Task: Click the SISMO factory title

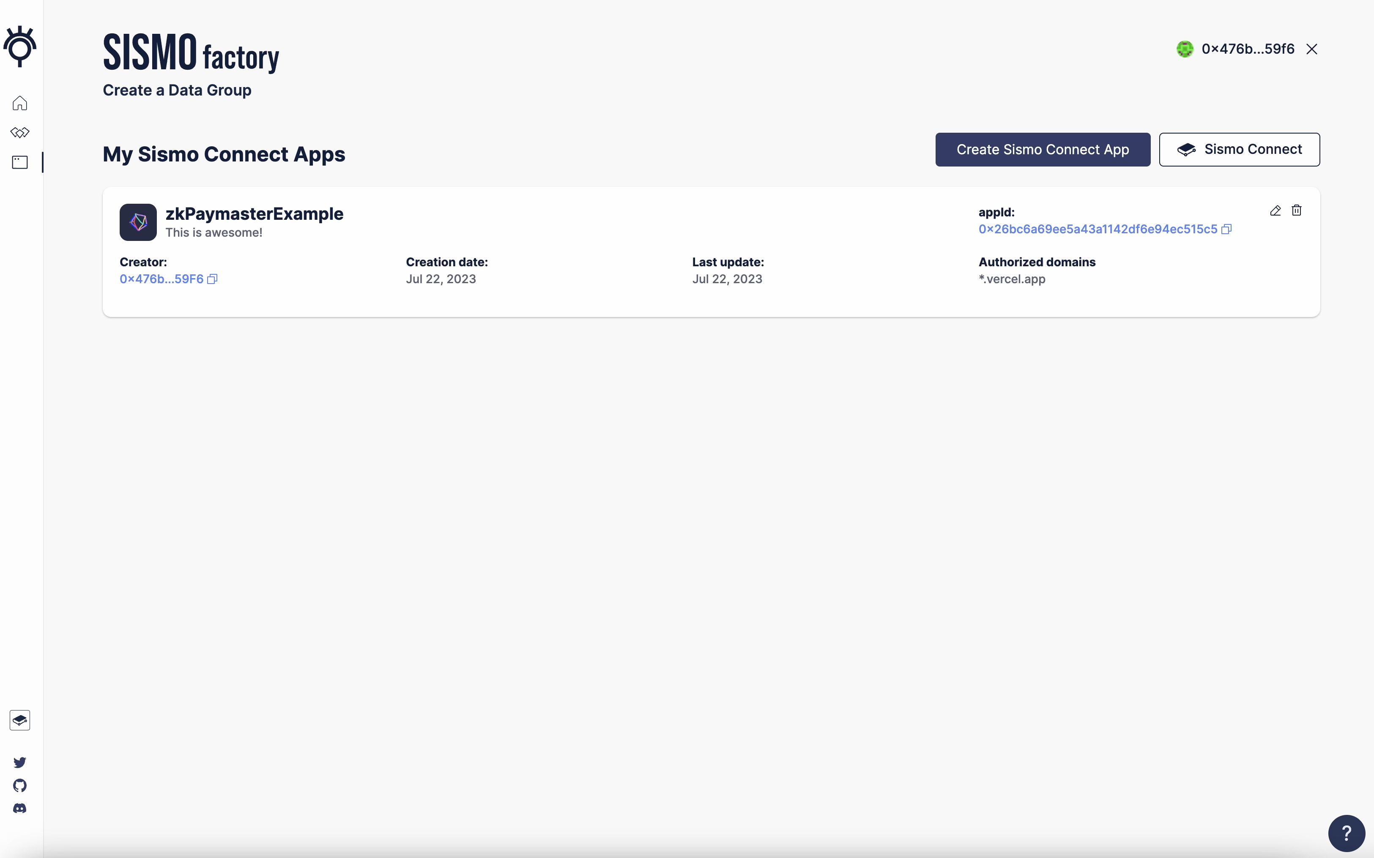Action: pos(191,53)
